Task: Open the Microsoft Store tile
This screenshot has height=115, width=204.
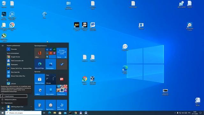Action: pos(40,79)
